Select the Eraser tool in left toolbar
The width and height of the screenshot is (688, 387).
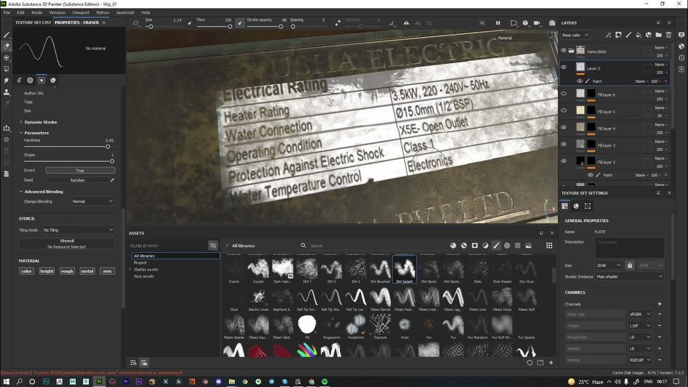(6, 46)
